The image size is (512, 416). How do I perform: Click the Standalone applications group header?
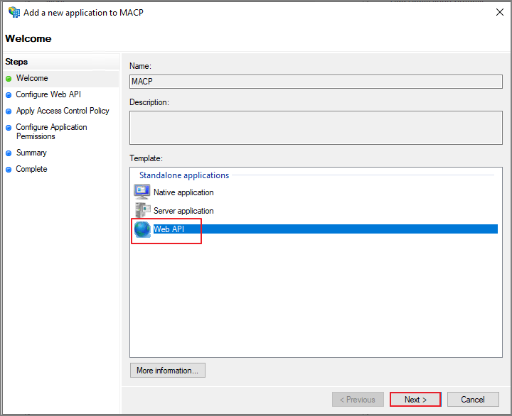click(184, 175)
